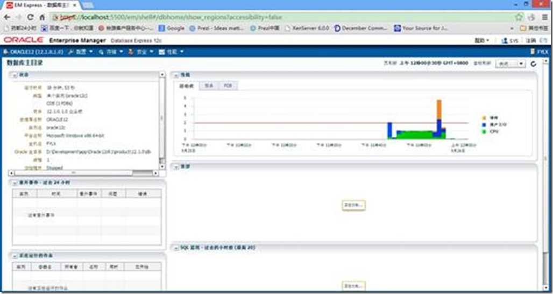Click the first column header of the Running Jobs table

coord(22,267)
